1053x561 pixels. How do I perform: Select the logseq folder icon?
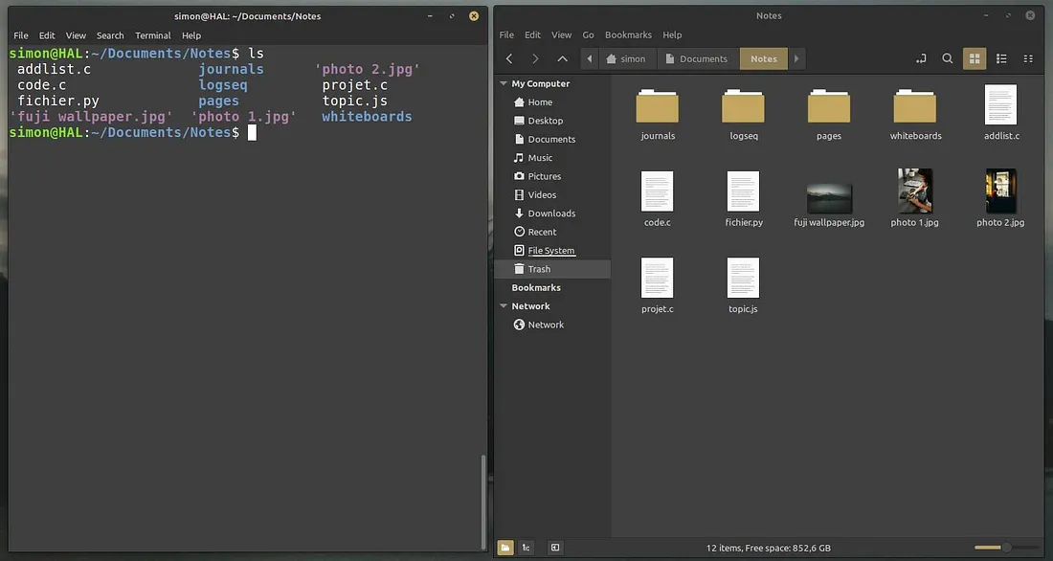743,106
